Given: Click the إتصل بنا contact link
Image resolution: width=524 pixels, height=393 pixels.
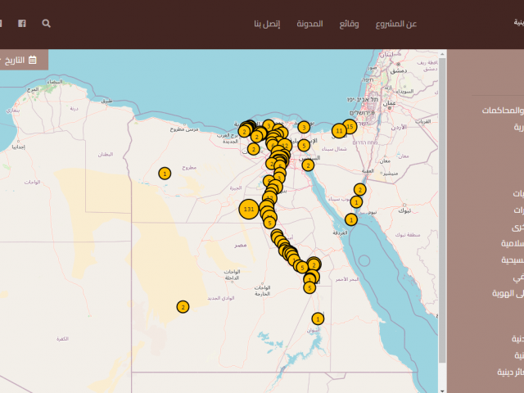Looking at the screenshot, I should [x=267, y=24].
